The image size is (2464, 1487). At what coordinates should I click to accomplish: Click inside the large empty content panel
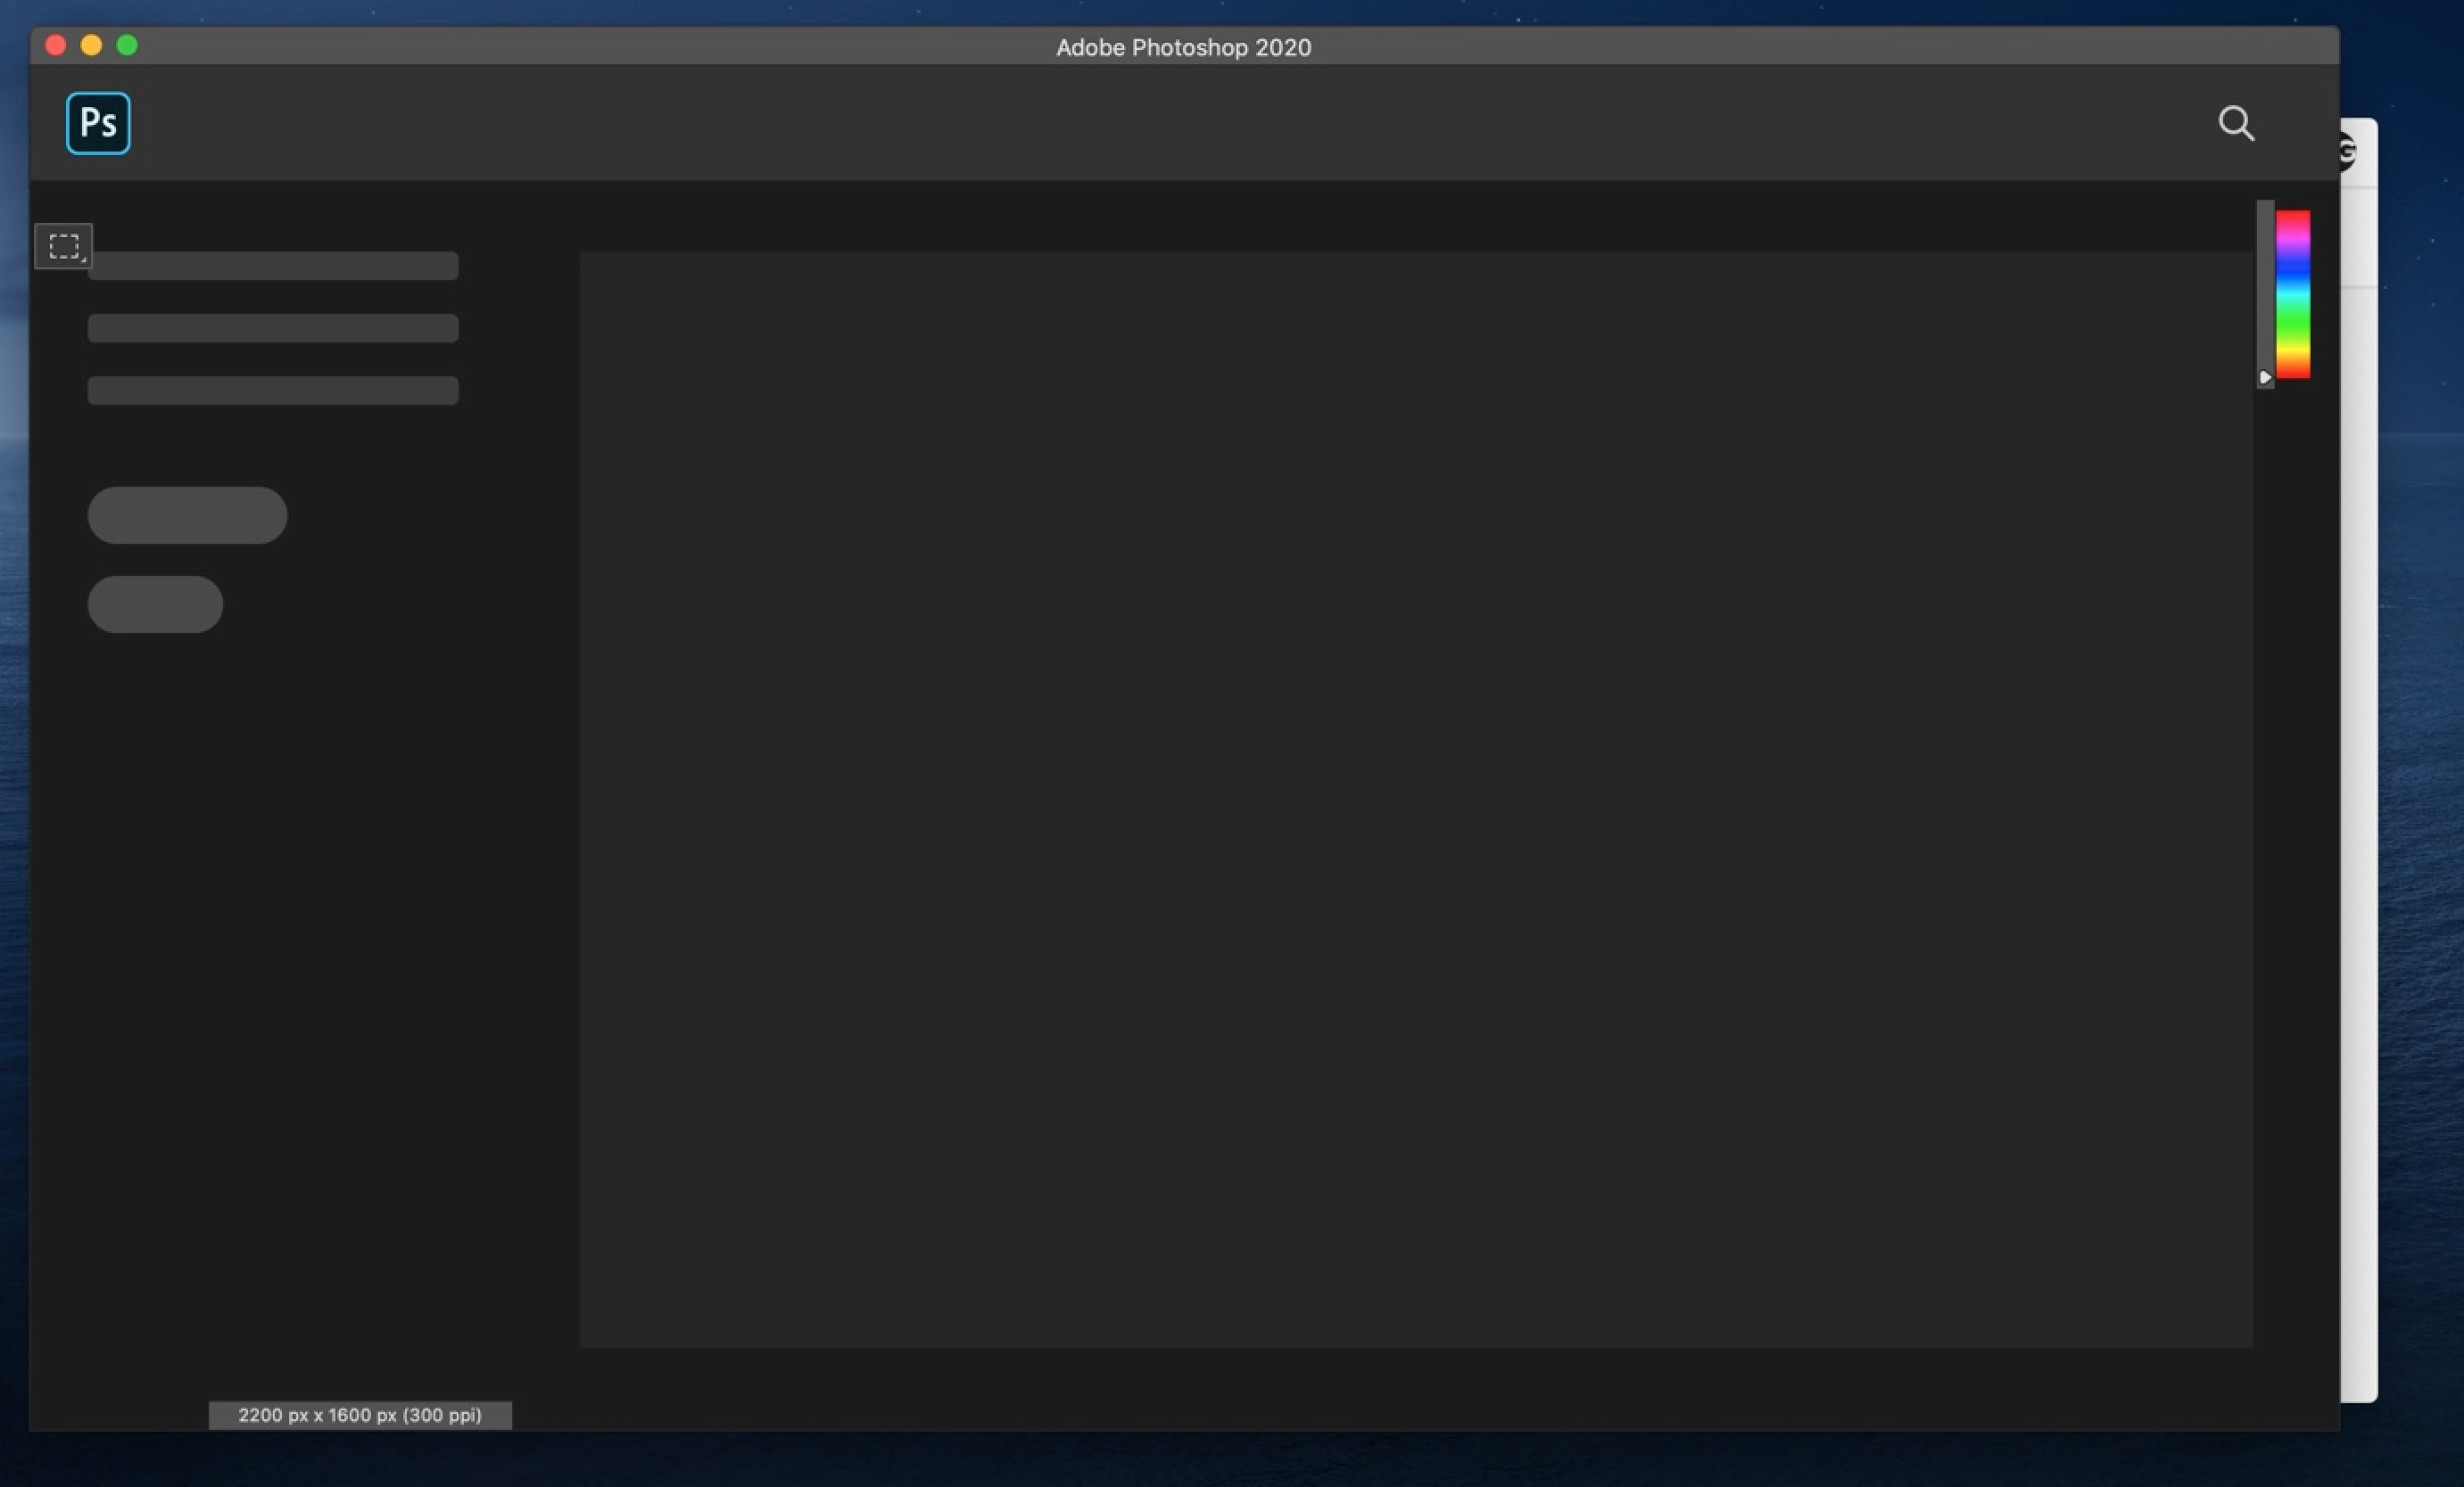tap(1415, 800)
